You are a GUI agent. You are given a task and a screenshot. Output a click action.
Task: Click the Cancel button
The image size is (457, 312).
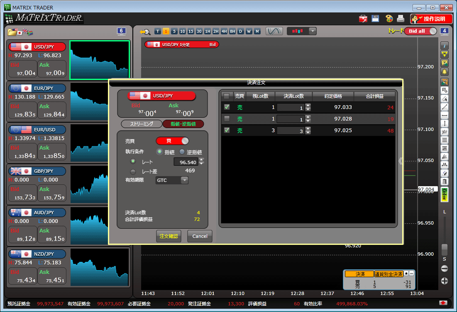pyautogui.click(x=200, y=236)
